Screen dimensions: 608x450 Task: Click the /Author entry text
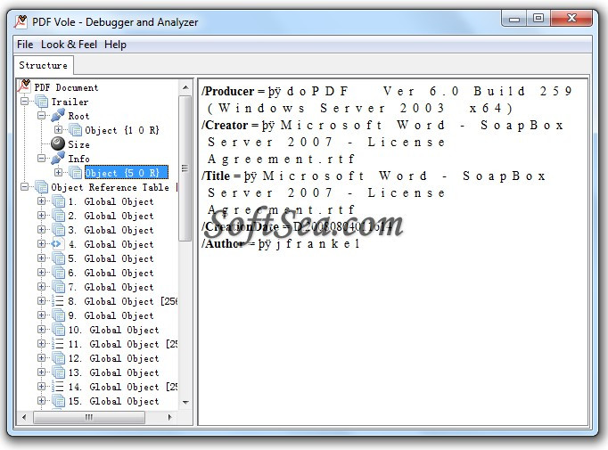click(x=280, y=244)
